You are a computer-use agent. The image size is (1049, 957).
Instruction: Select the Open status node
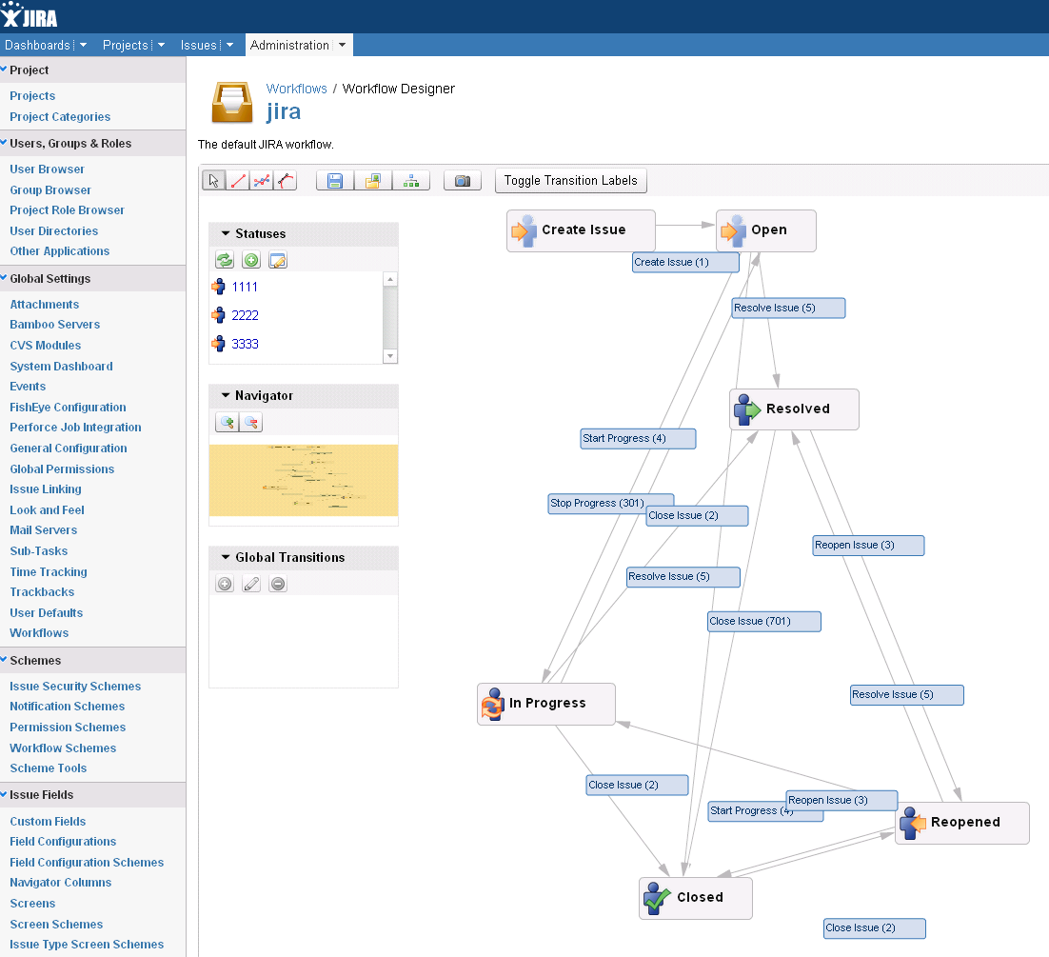[766, 230]
